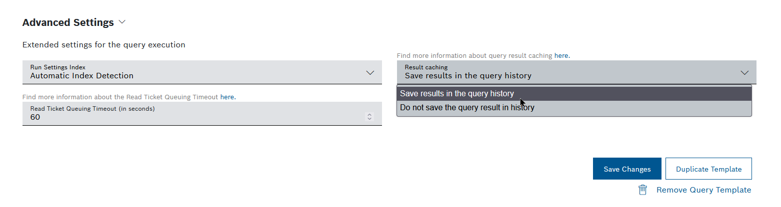This screenshot has width=781, height=207.
Task: Open the "here" link about result caching
Action: point(561,56)
